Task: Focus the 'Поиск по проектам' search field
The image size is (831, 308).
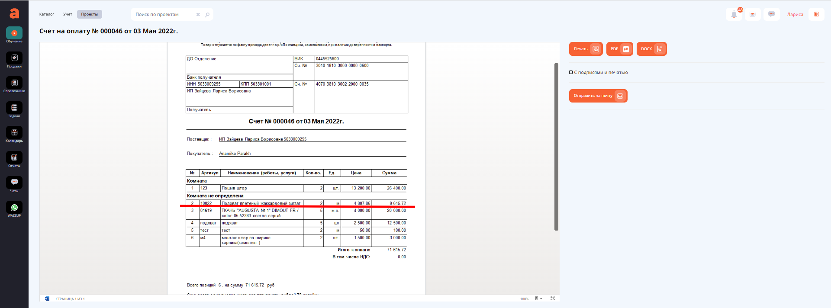Action: 164,14
